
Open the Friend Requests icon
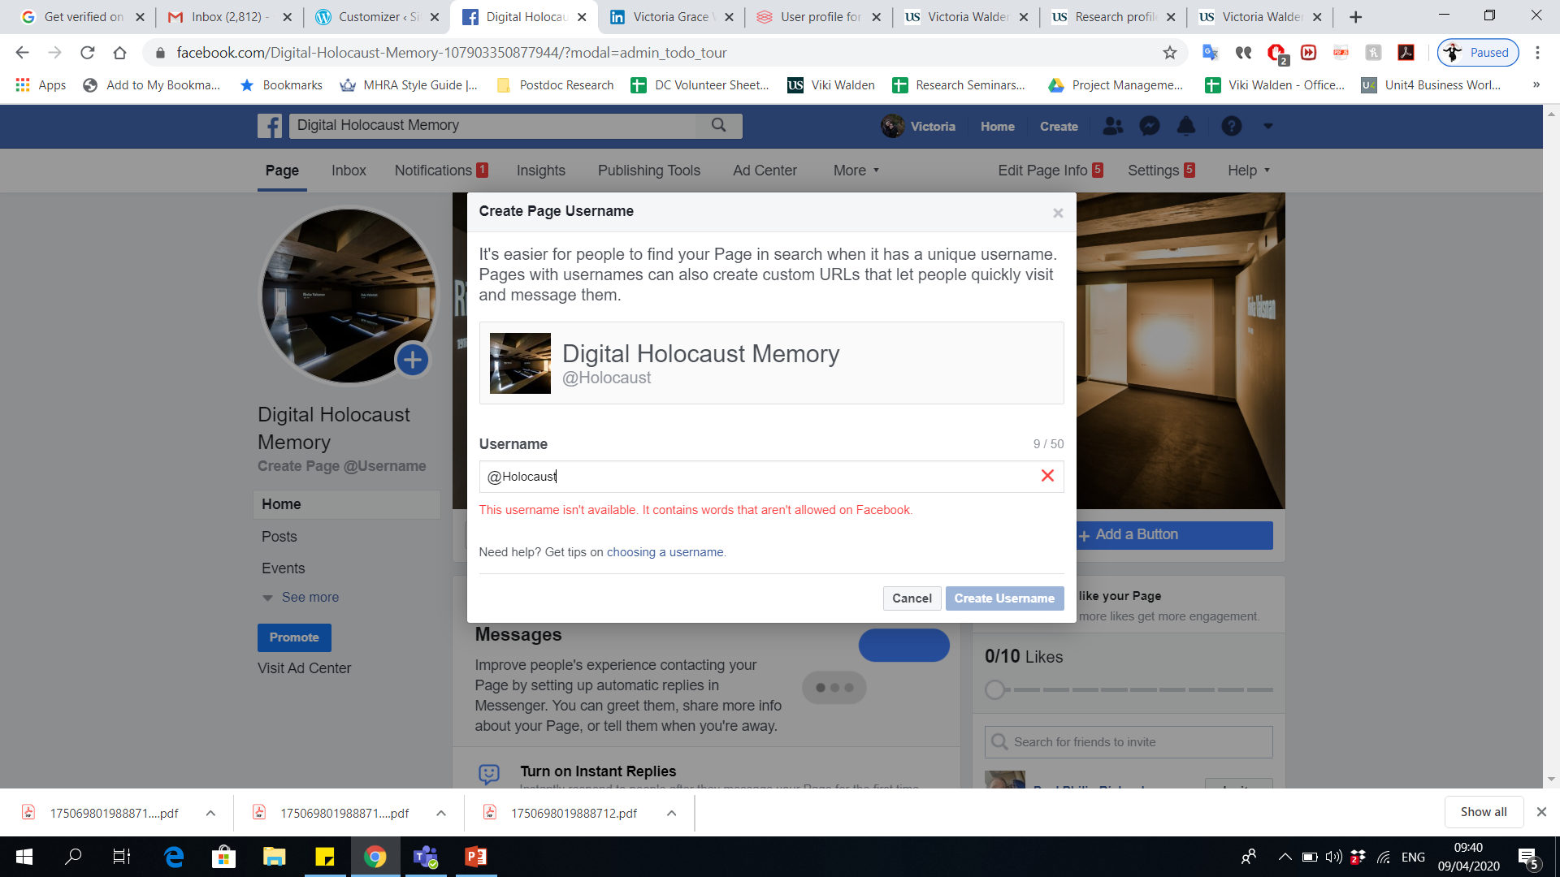coord(1112,126)
